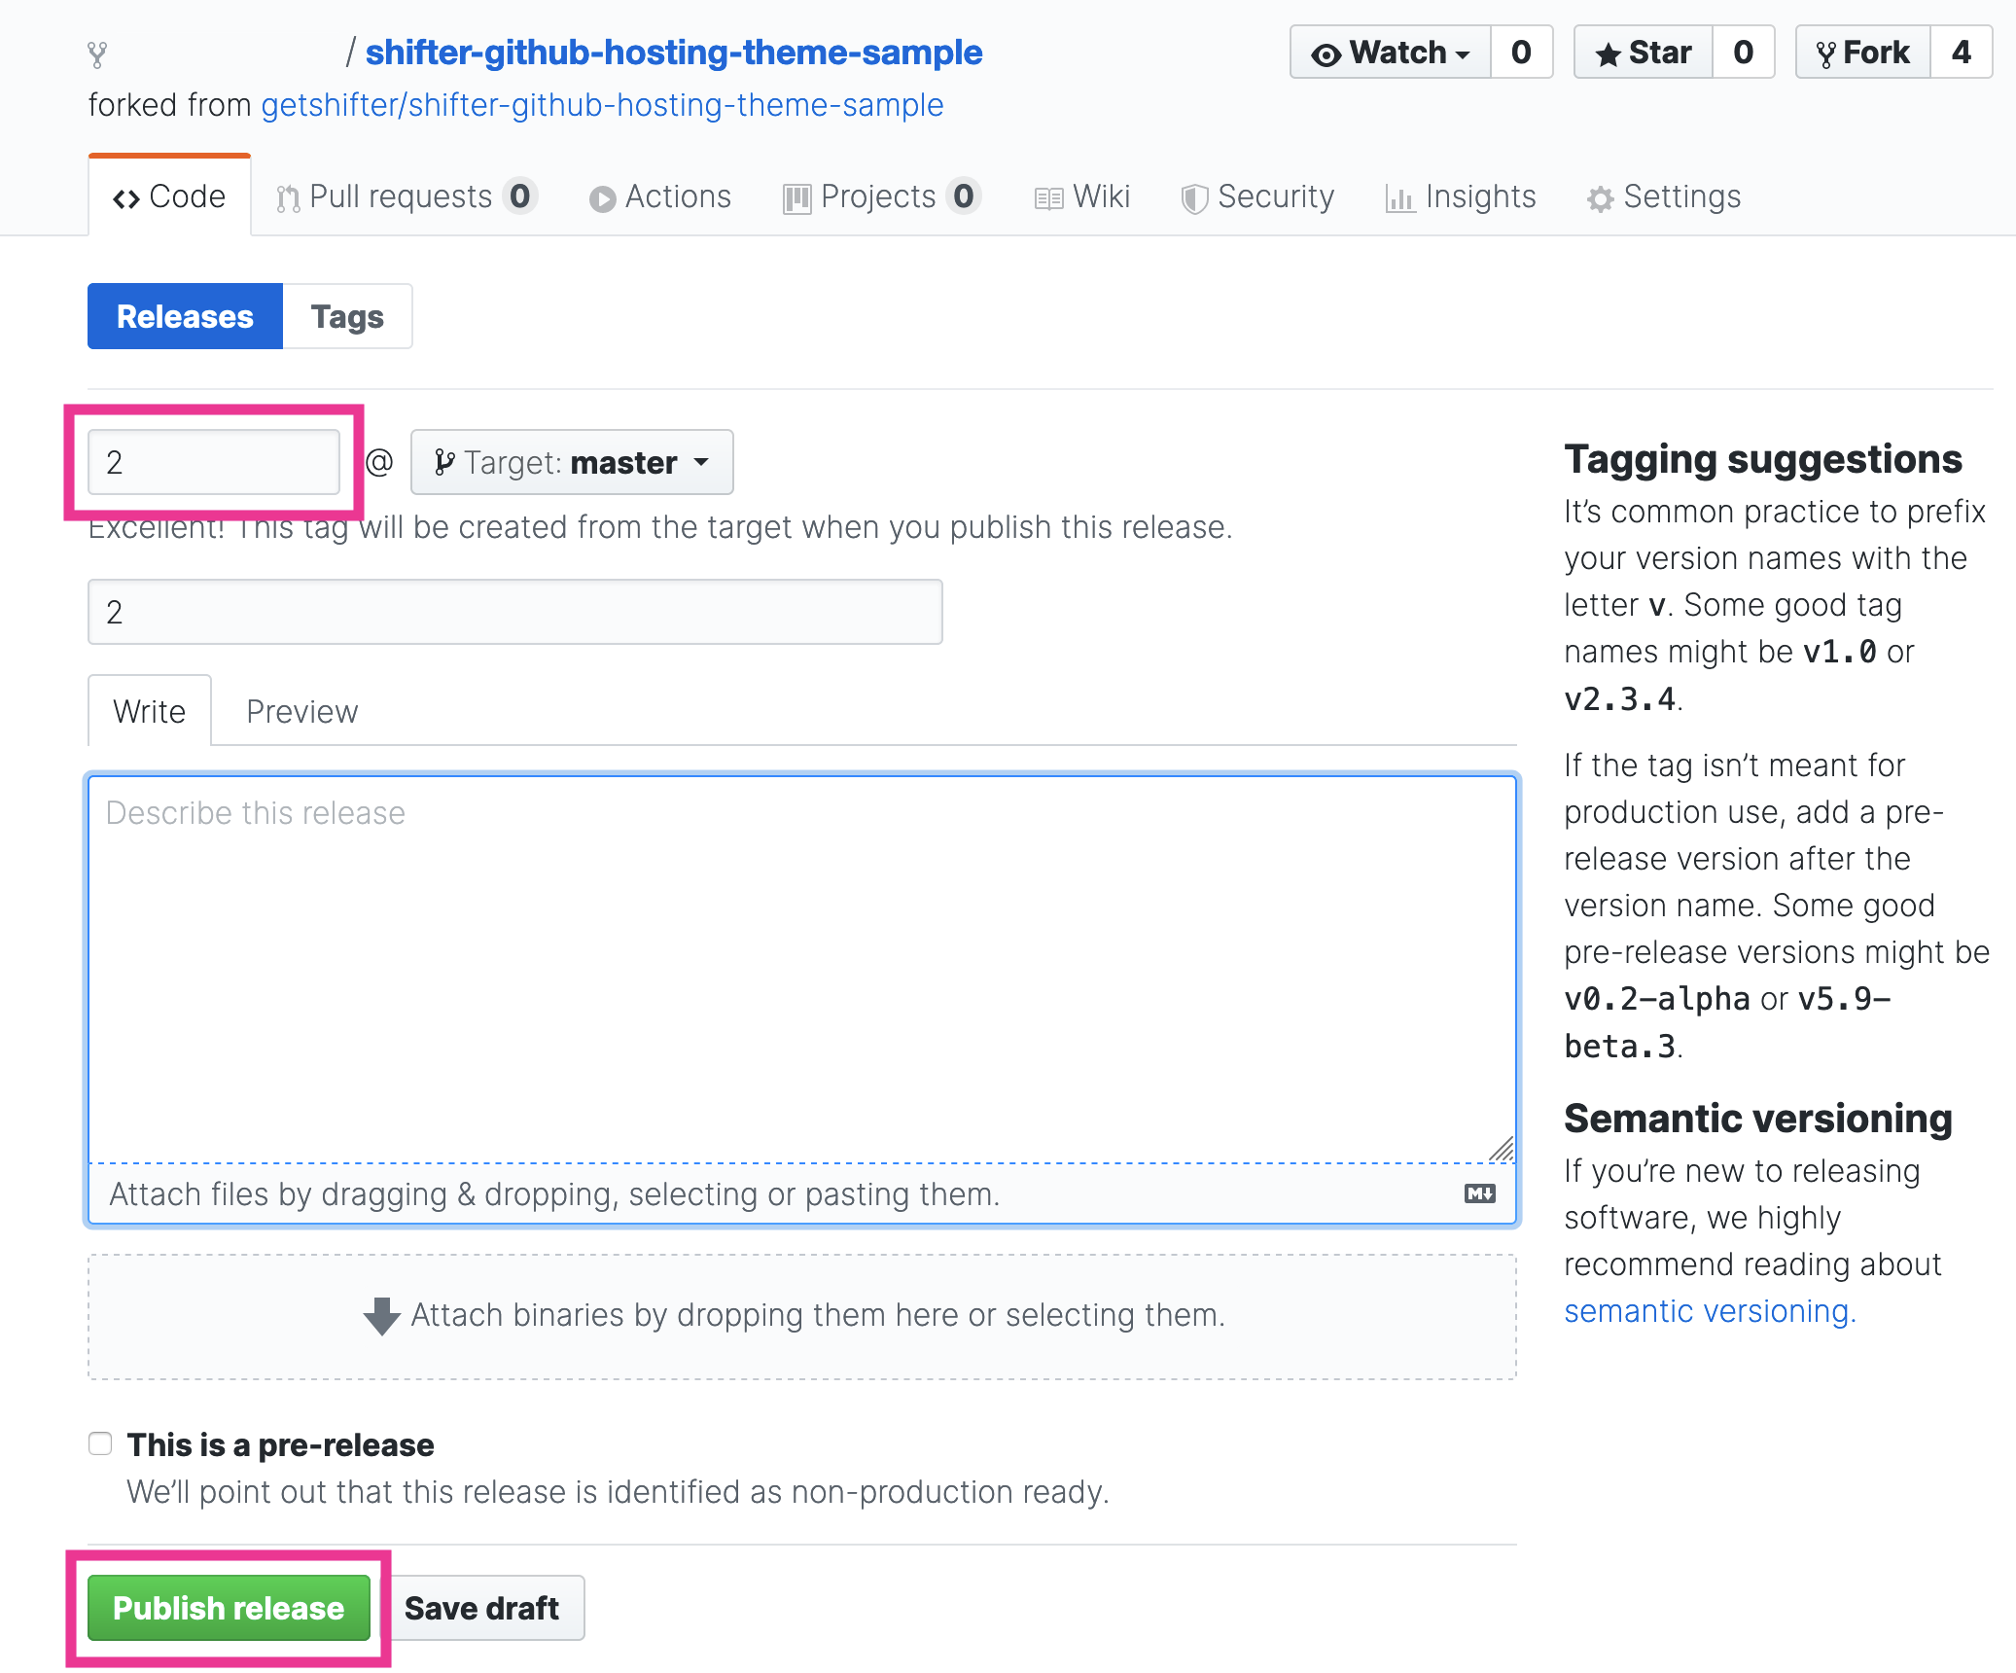Viewport: 2016px width, 1673px height.
Task: Open the repository Settings tab
Action: (1664, 196)
